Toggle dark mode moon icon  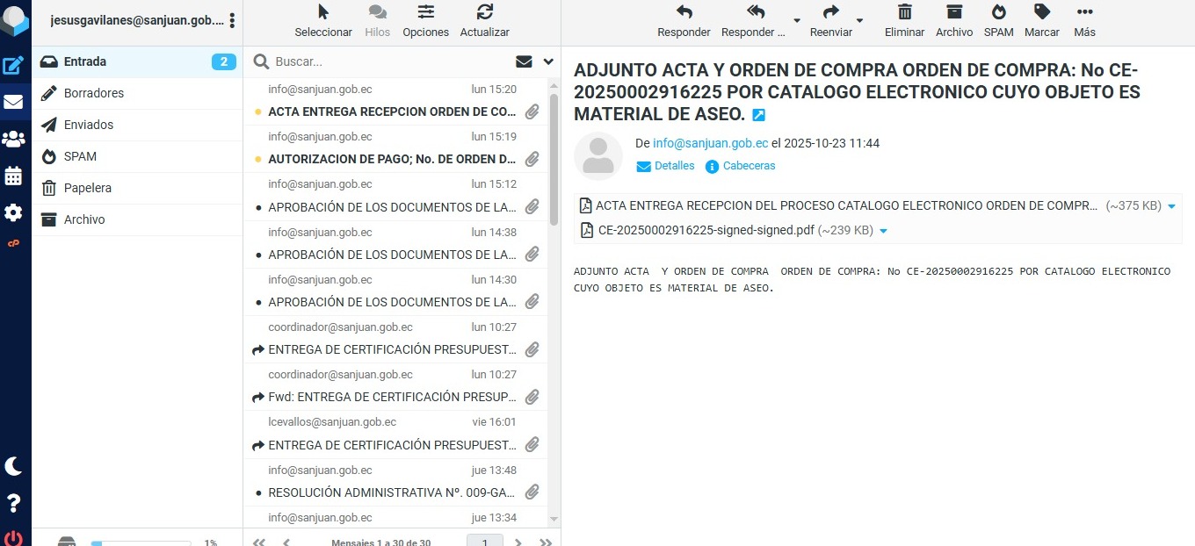tap(14, 466)
